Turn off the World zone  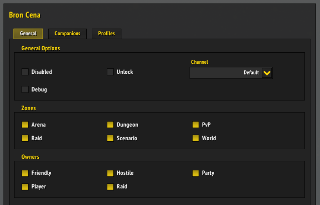click(196, 138)
